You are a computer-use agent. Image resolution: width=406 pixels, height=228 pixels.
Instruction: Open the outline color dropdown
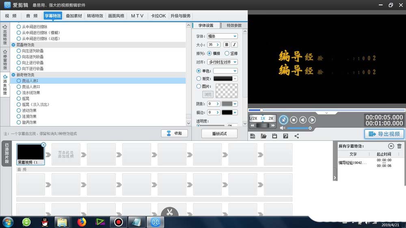pyautogui.click(x=235, y=112)
